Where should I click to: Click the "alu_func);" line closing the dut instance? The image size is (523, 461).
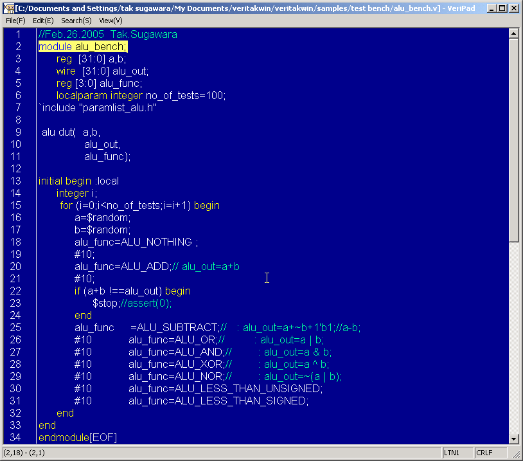(107, 156)
